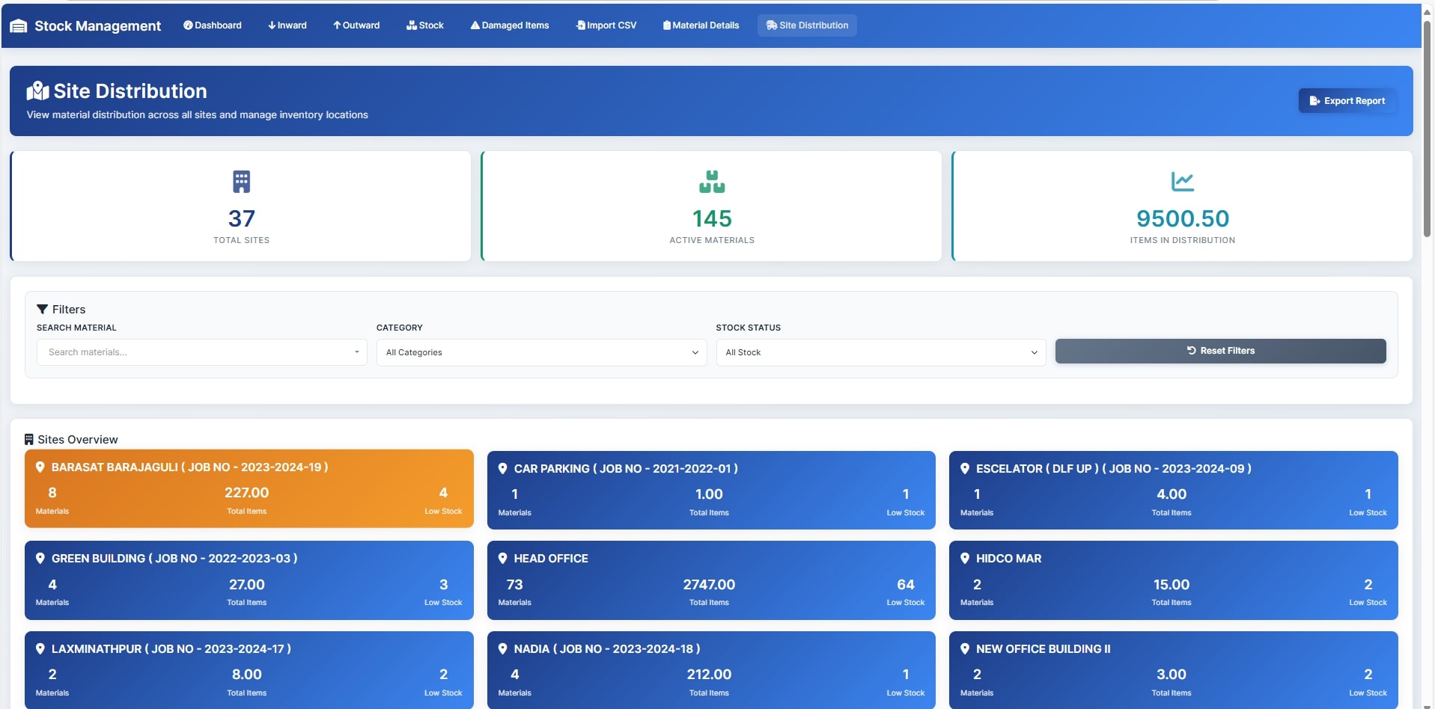
Task: Click the funnel icon next to Filters
Action: coord(43,310)
